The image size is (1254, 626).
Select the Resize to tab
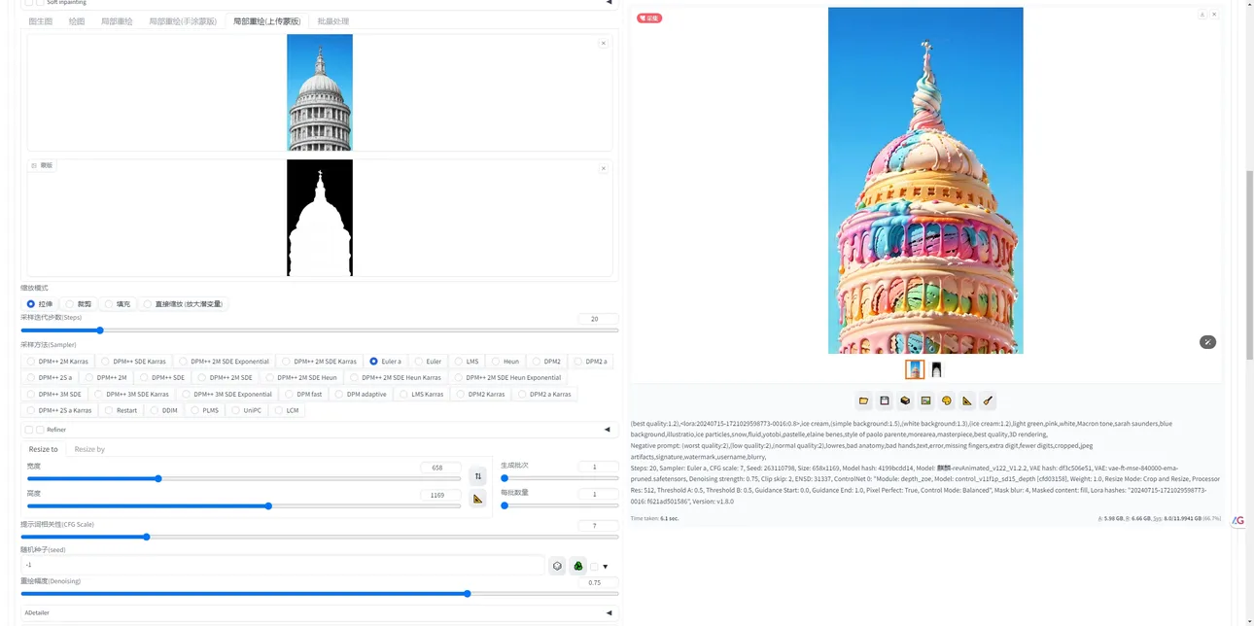click(43, 449)
